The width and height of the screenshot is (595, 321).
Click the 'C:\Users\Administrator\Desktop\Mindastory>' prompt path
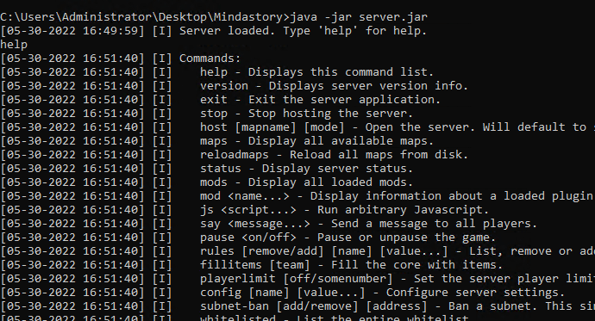tap(145, 17)
